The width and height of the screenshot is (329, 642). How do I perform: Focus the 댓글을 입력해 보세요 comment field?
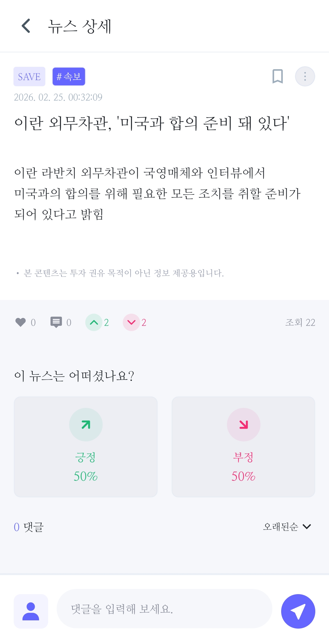point(164,609)
